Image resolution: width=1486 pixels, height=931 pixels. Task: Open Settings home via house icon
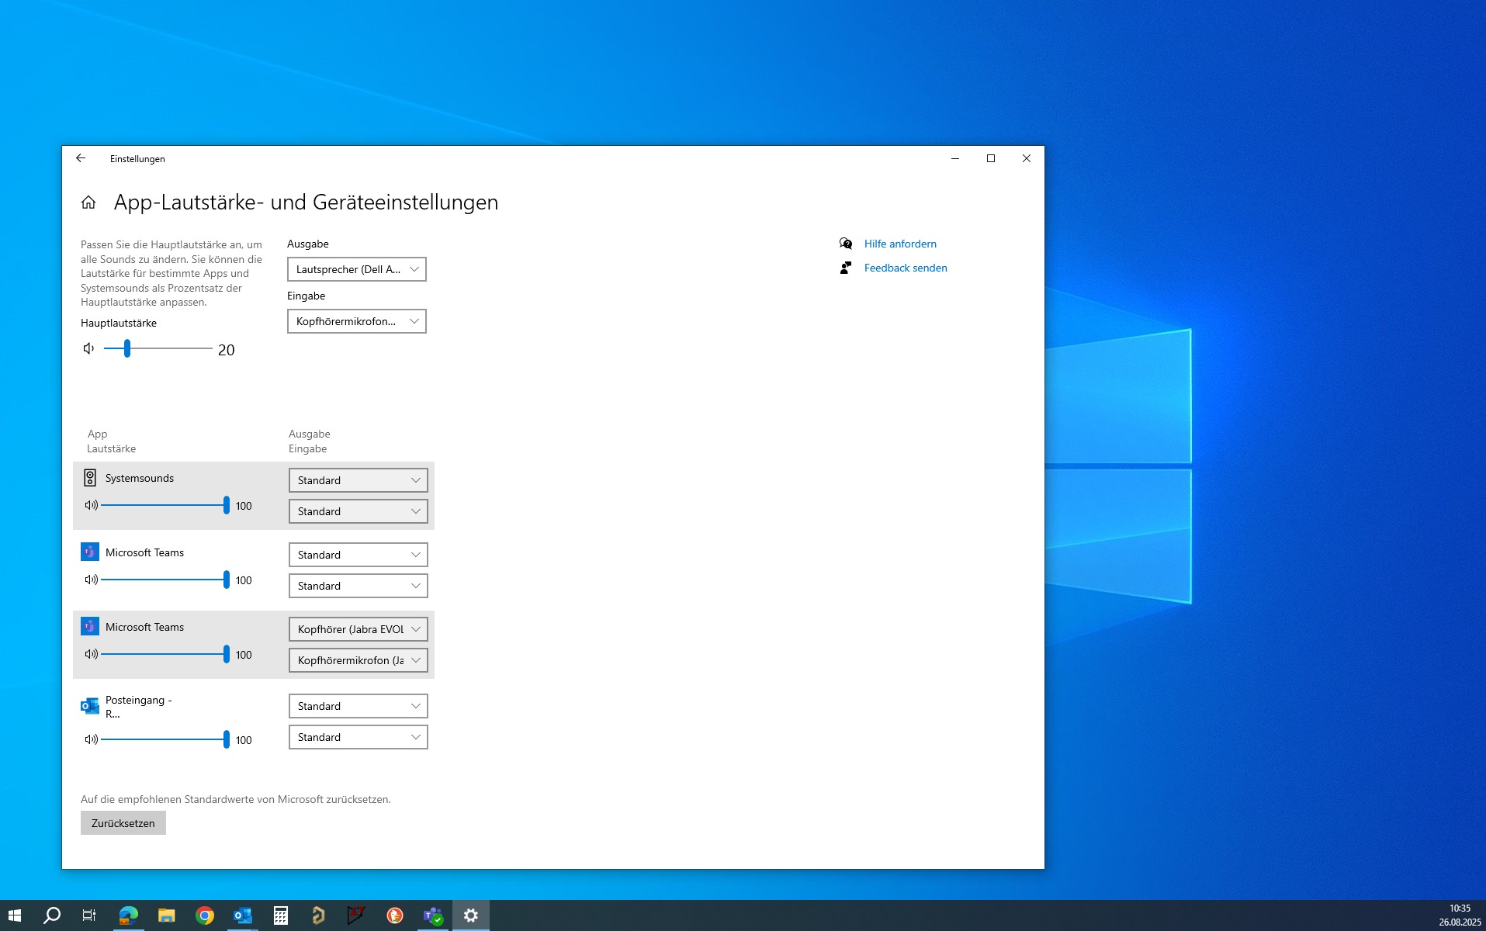click(88, 202)
